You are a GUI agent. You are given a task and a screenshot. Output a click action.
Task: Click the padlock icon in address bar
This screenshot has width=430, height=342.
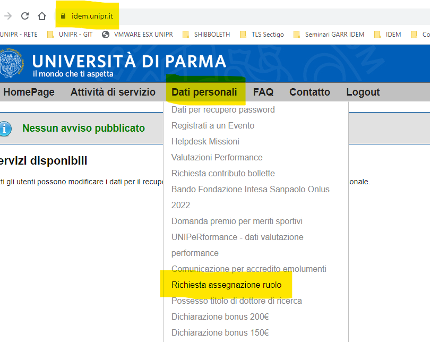click(x=63, y=16)
